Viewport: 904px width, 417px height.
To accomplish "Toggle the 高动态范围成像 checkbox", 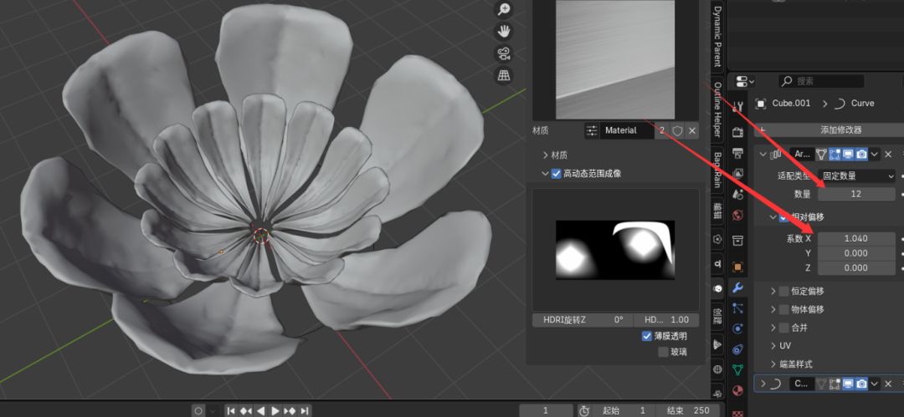I will click(556, 174).
